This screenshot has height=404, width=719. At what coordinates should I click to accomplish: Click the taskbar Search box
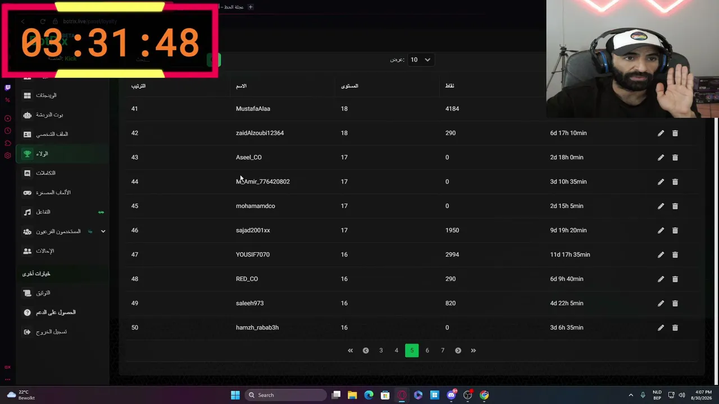(286, 395)
